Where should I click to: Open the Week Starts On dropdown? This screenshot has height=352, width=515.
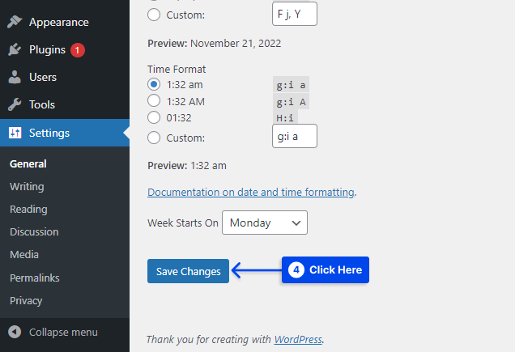pos(265,223)
